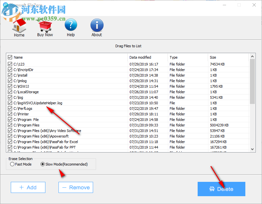Click the iSumsoft FileZero title bar icon

(x=5, y=5)
